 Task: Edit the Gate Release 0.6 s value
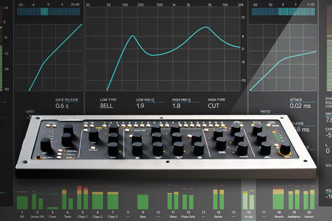coord(62,106)
